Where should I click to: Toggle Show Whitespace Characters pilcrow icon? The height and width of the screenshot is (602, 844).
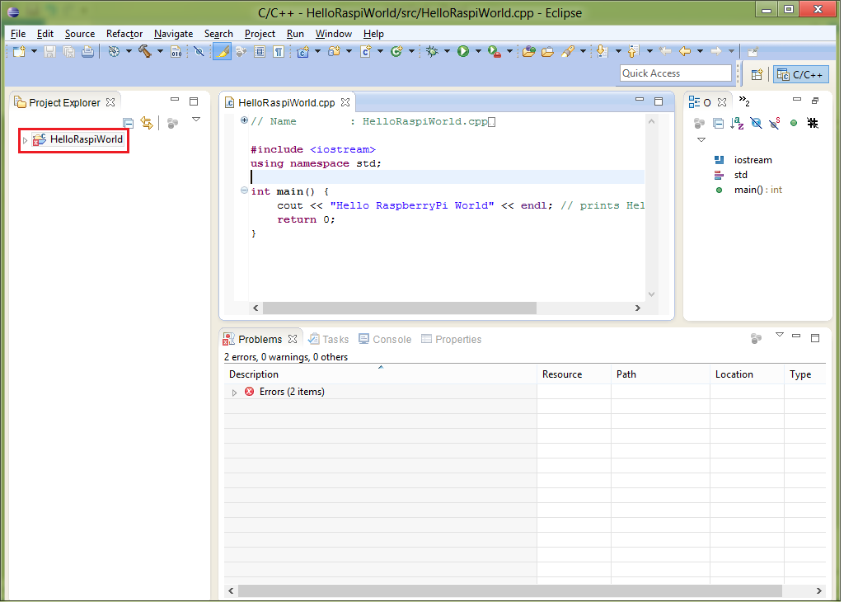coord(279,52)
